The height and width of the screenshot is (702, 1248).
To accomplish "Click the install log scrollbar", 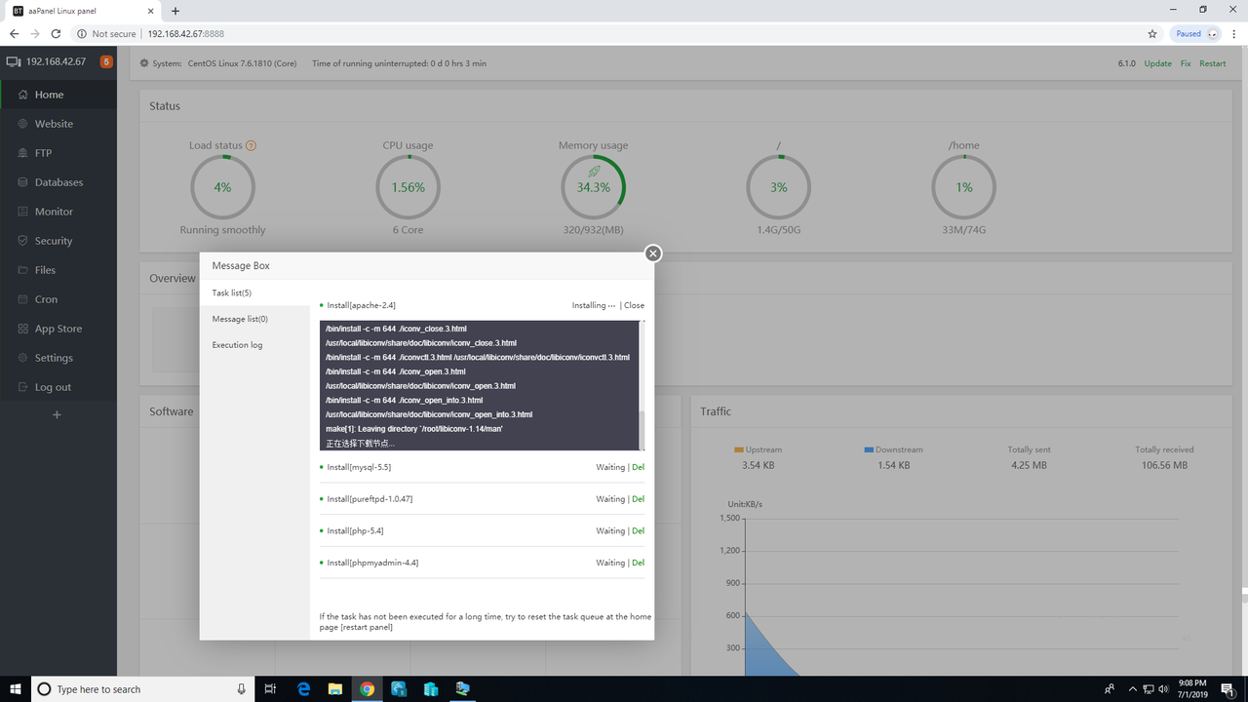I will 642,430.
